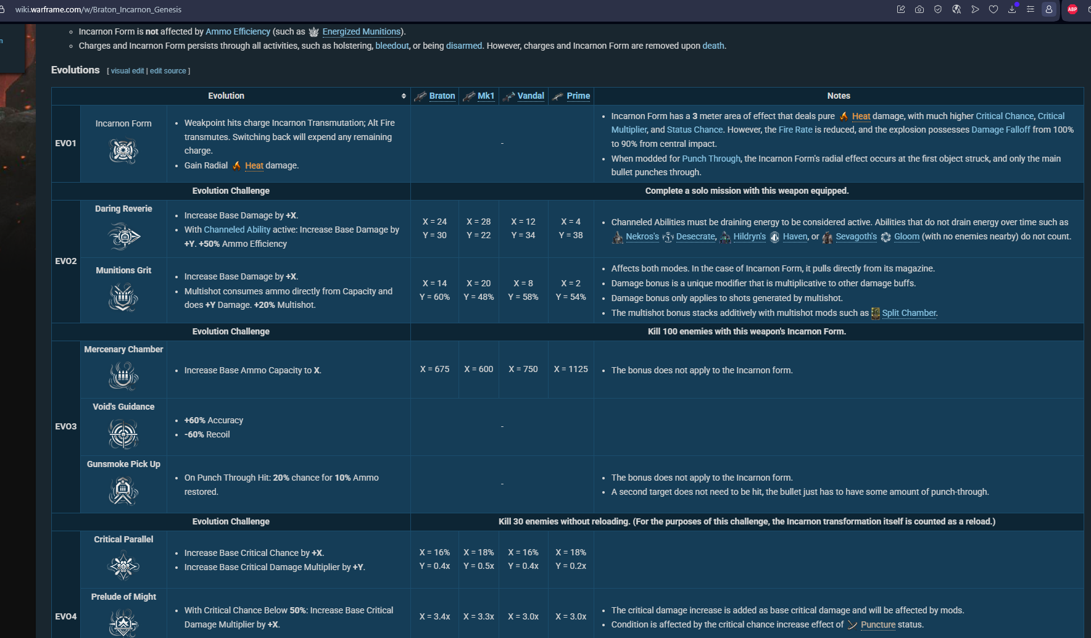This screenshot has width=1091, height=638.
Task: Open the Mk1 column header link
Action: click(486, 96)
